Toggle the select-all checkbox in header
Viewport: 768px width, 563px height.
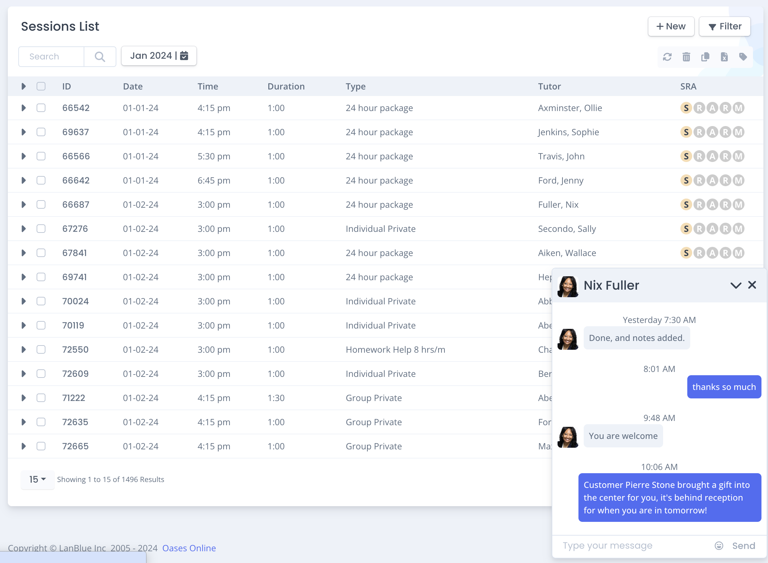coord(41,86)
